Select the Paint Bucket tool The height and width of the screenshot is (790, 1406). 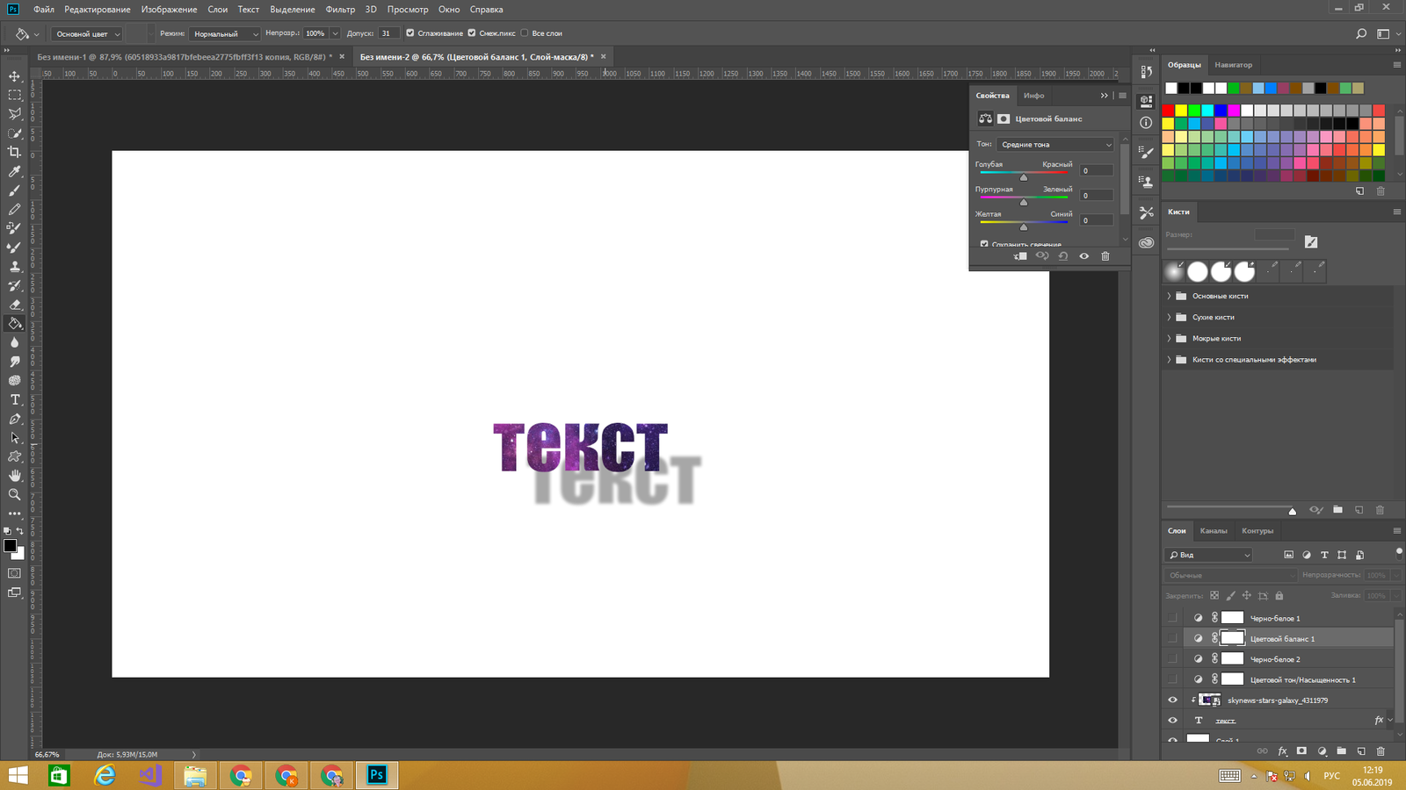14,323
